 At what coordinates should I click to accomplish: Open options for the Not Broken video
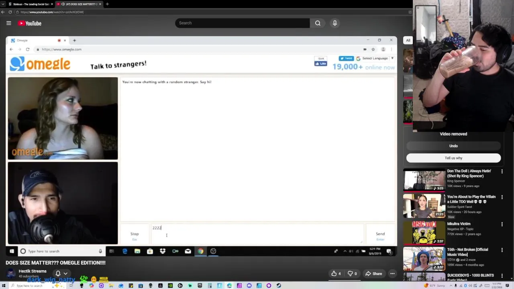point(502,250)
